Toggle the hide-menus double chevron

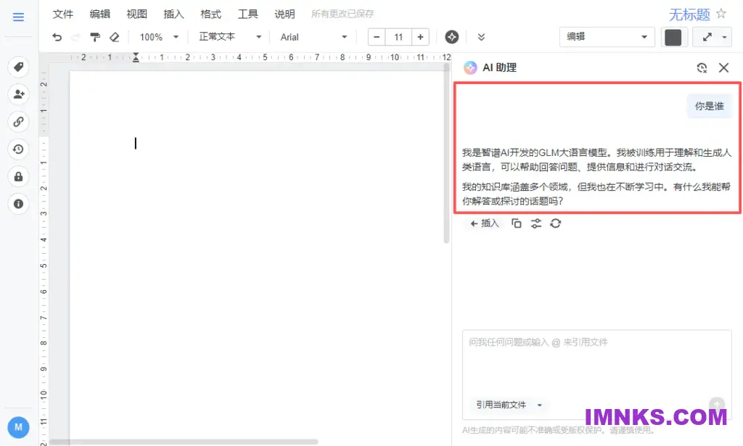point(480,37)
